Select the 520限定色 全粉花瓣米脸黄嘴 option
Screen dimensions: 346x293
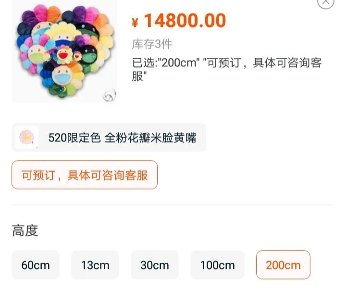[x=122, y=138]
